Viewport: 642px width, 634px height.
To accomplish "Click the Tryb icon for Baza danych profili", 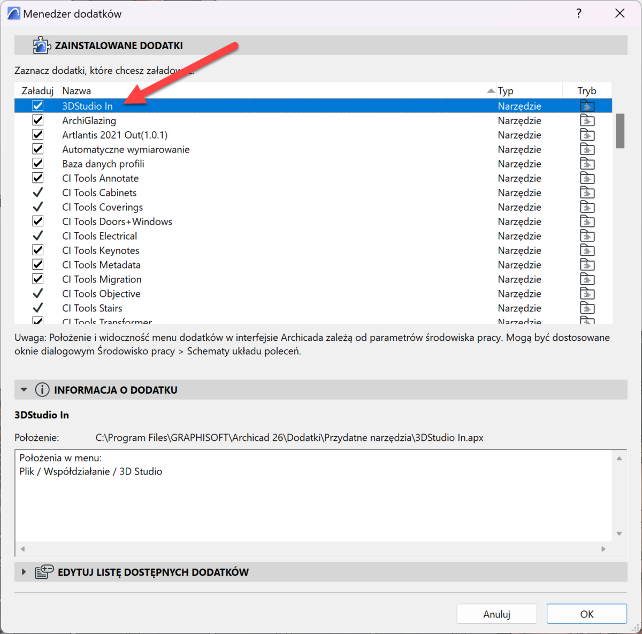I will [x=587, y=164].
